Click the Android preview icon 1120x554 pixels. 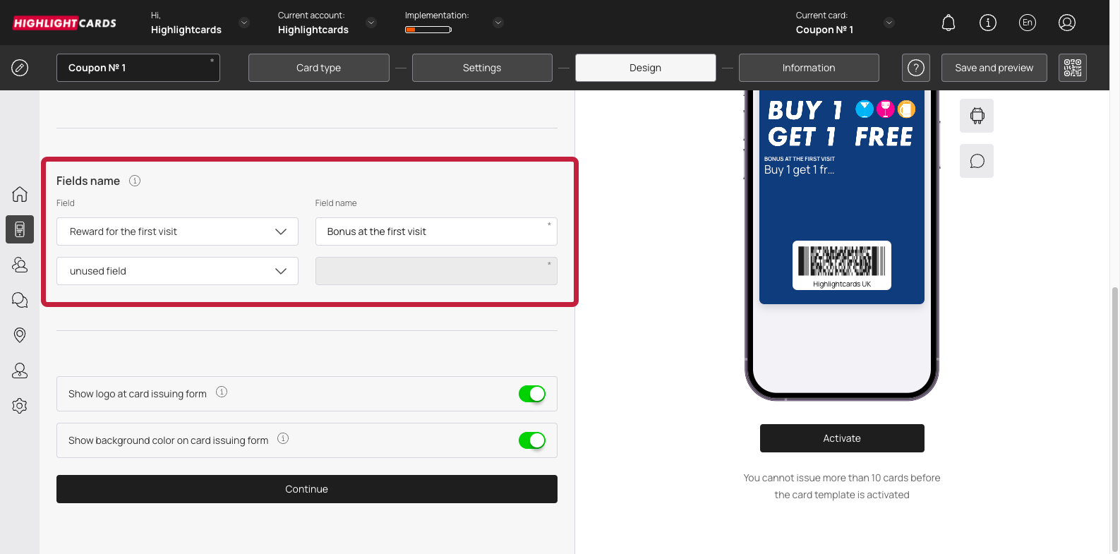point(976,116)
